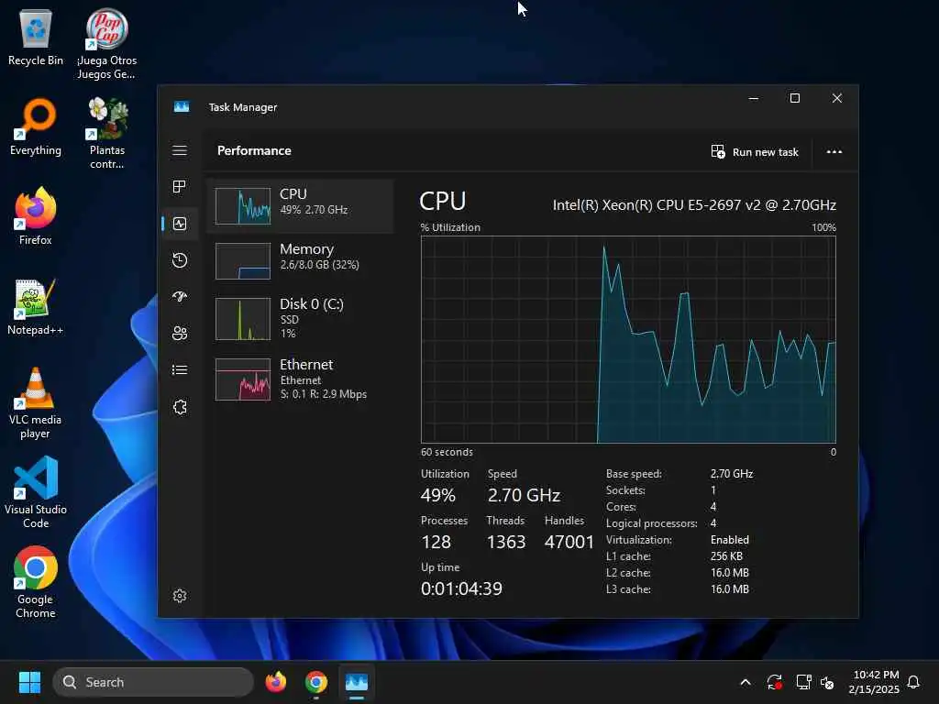Expand the system tray hidden icons chevron
Screen dimensions: 939x704
pyautogui.click(x=746, y=682)
